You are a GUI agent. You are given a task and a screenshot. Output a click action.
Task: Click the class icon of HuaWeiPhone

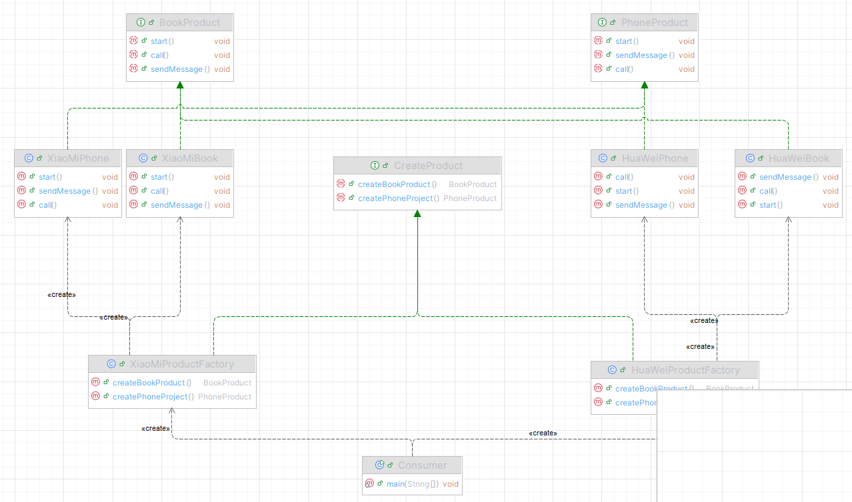click(603, 158)
